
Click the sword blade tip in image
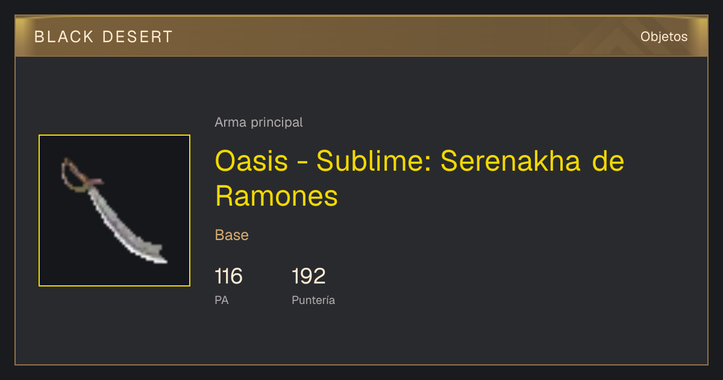pyautogui.click(x=158, y=255)
